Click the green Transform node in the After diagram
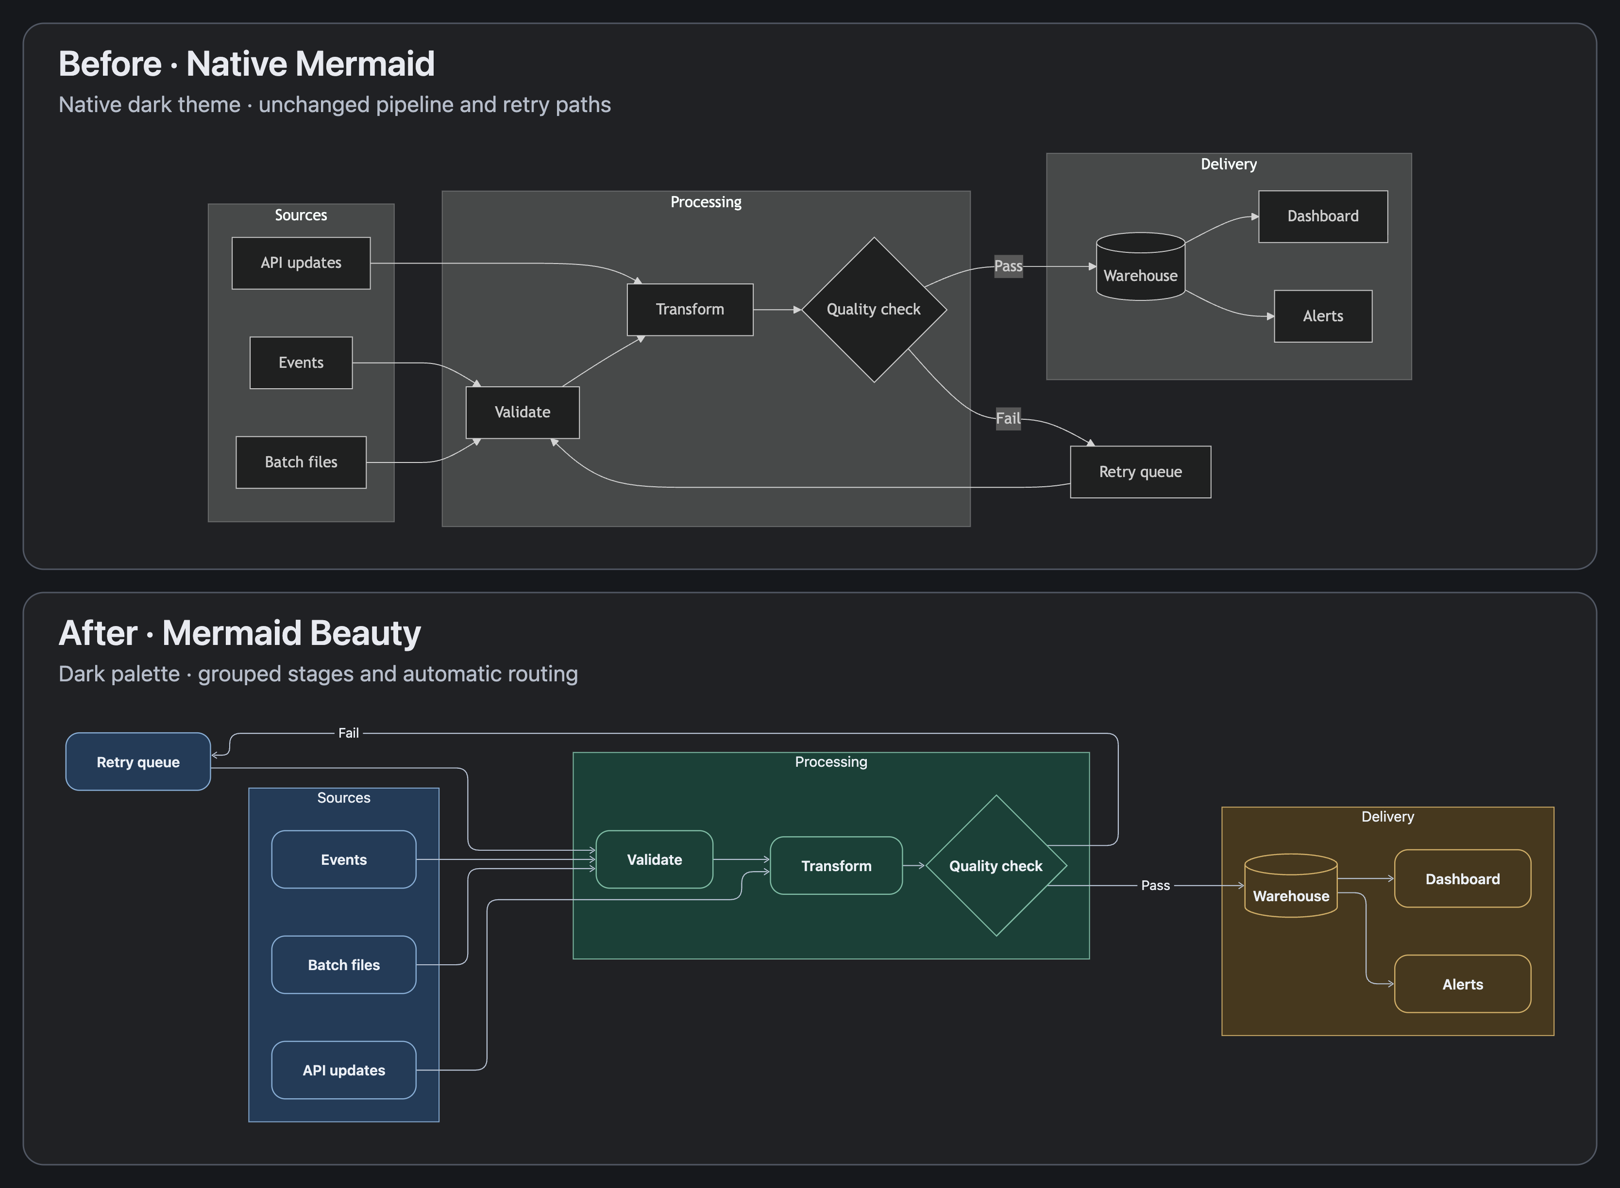The width and height of the screenshot is (1620, 1188). pyautogui.click(x=836, y=866)
